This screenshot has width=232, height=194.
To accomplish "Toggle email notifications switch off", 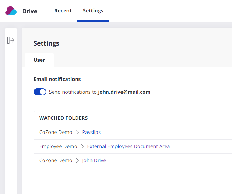I will click(x=40, y=92).
